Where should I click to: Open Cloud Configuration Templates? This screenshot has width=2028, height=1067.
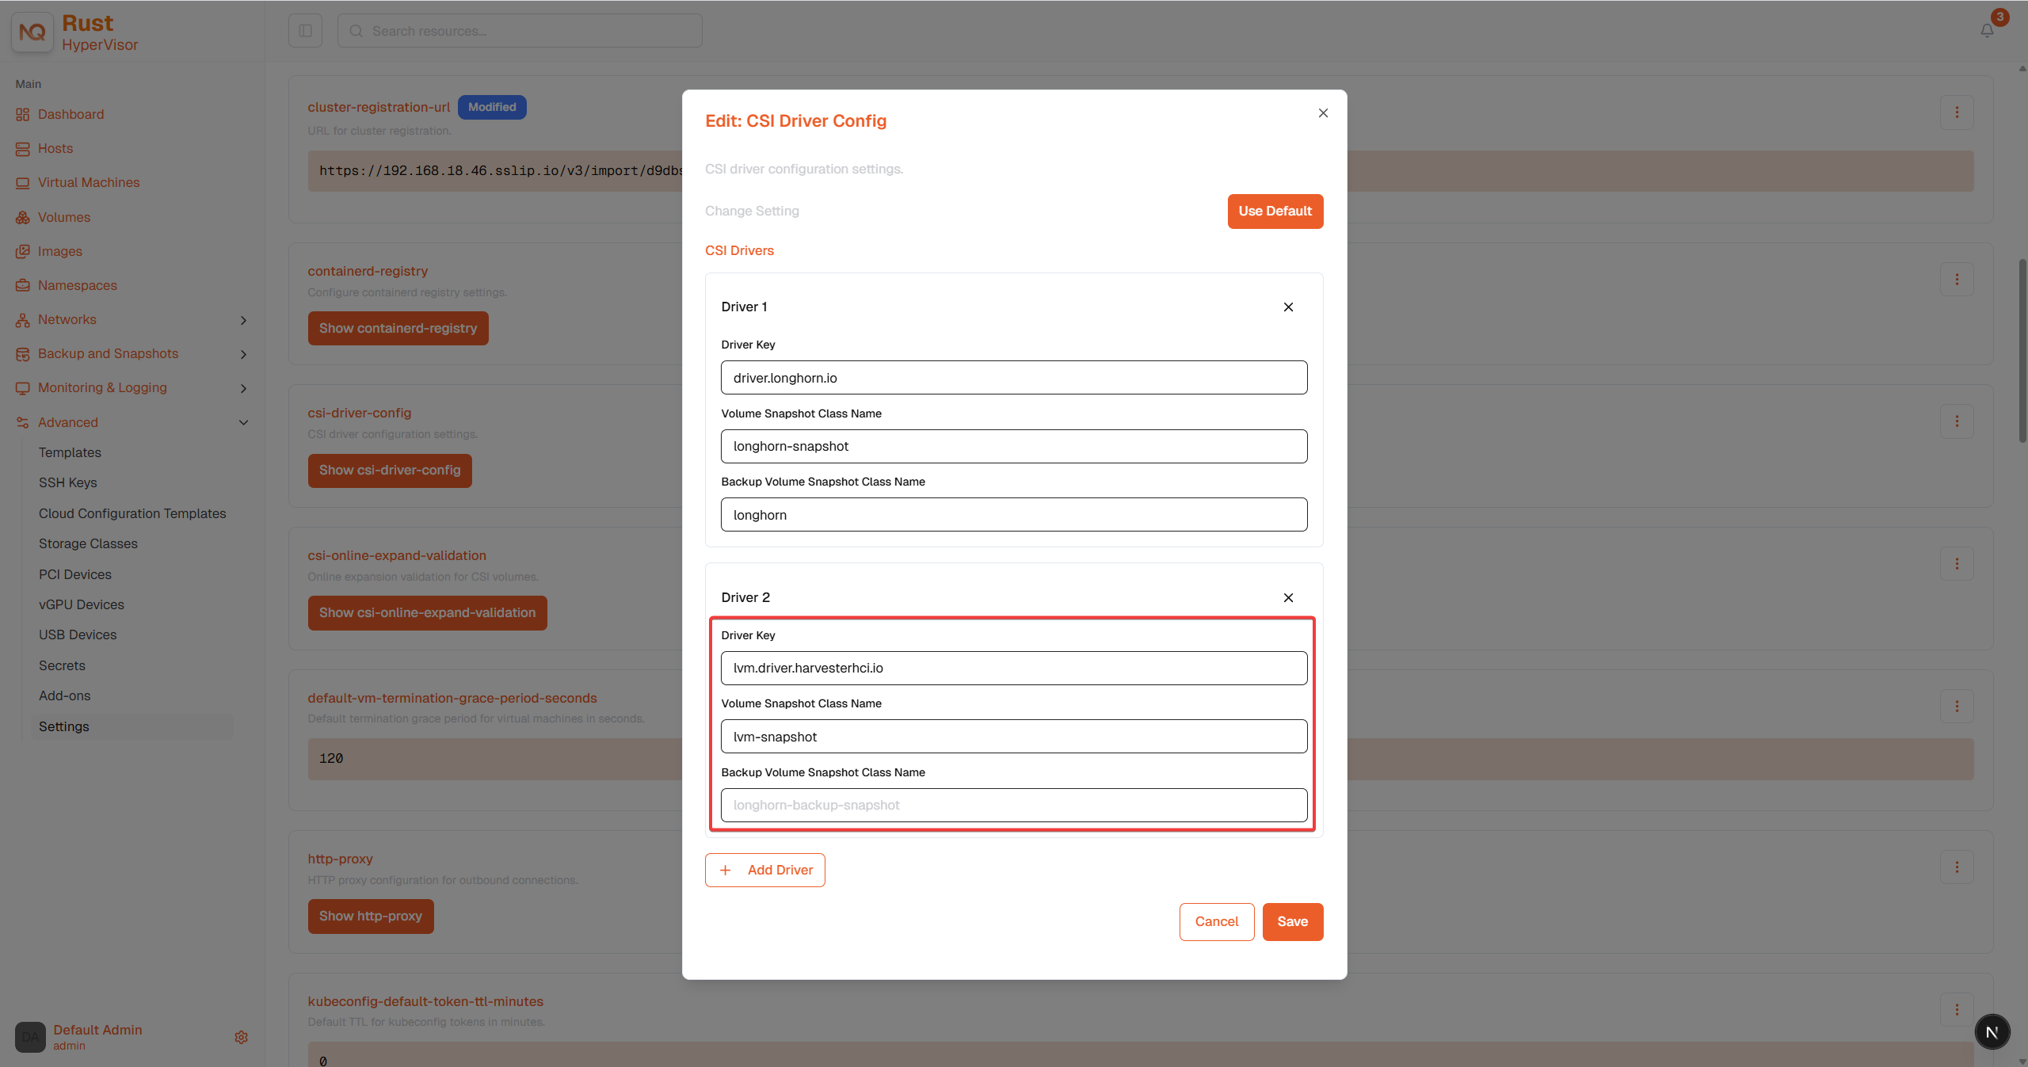click(x=132, y=513)
